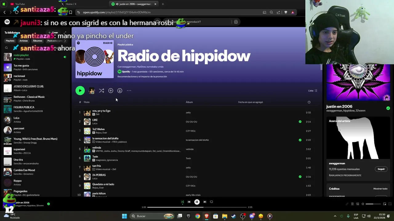Toggle saved check in bottom now-playing bar
Viewport: 394px width, 221px height.
coord(48,204)
